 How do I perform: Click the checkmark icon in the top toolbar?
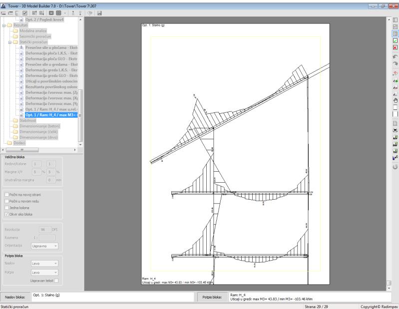point(25,13)
